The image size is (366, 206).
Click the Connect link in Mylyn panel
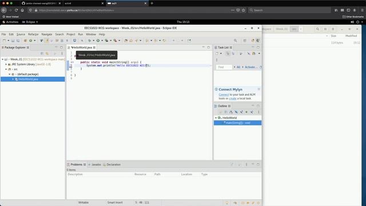tap(224, 94)
